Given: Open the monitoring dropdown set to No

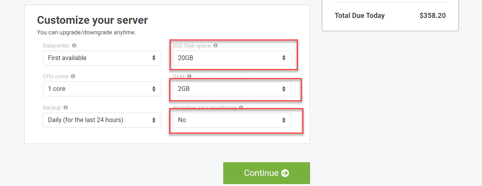Looking at the screenshot, I should coord(232,120).
